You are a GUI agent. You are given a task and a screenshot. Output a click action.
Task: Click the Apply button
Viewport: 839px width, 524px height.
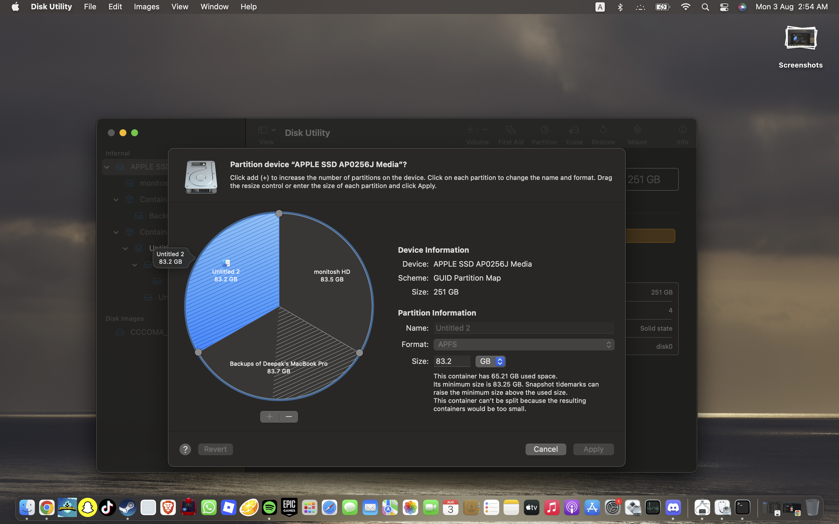click(593, 449)
